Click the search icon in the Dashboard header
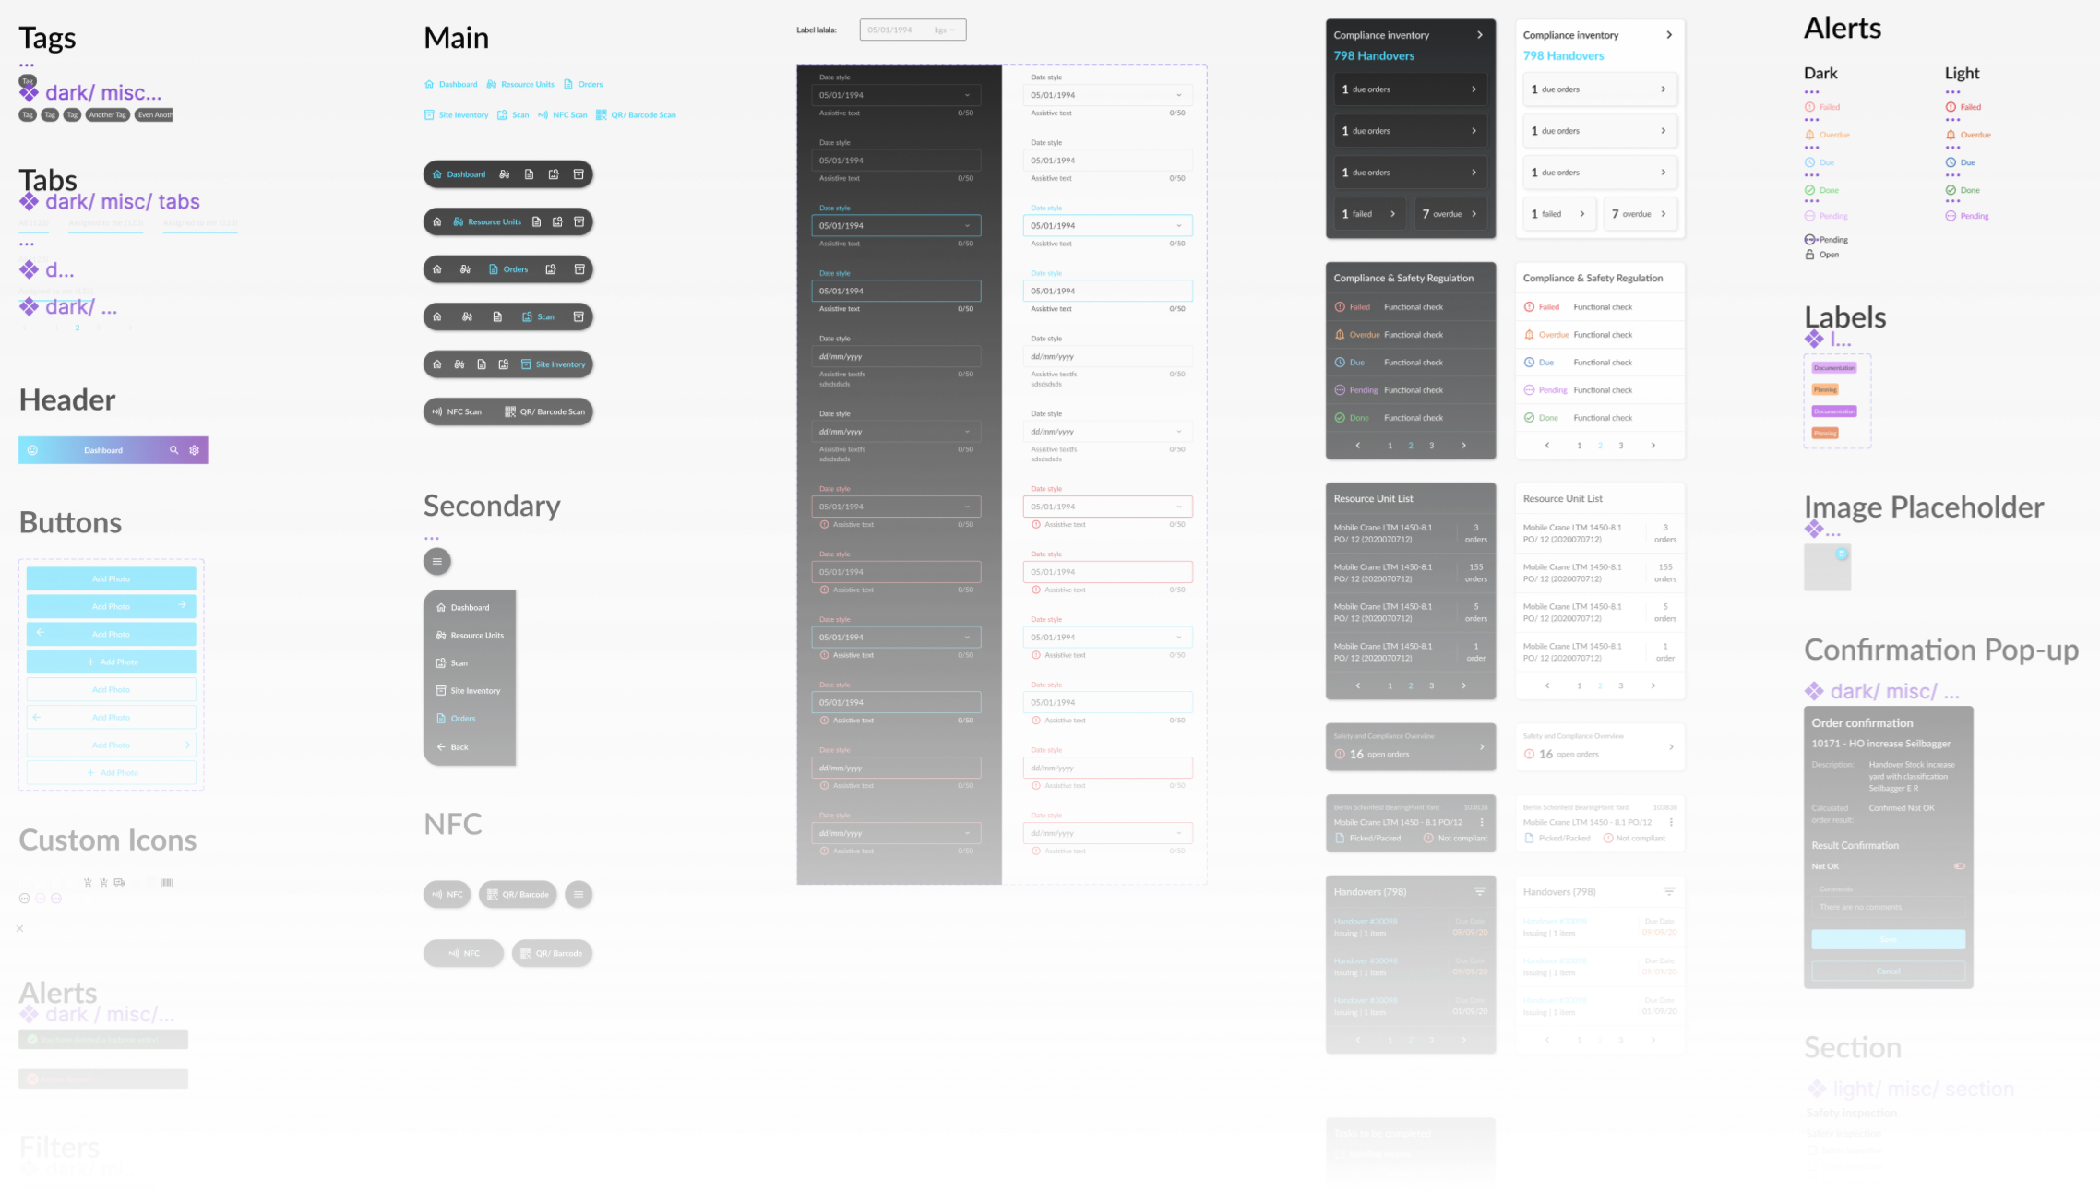 coord(174,450)
